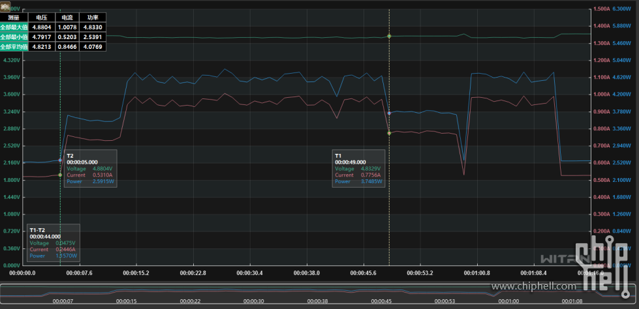Click the T1 cursor marker dot on voltage line

tap(389, 36)
